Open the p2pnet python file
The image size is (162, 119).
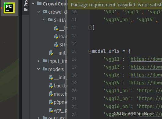pyautogui.click(x=60, y=102)
